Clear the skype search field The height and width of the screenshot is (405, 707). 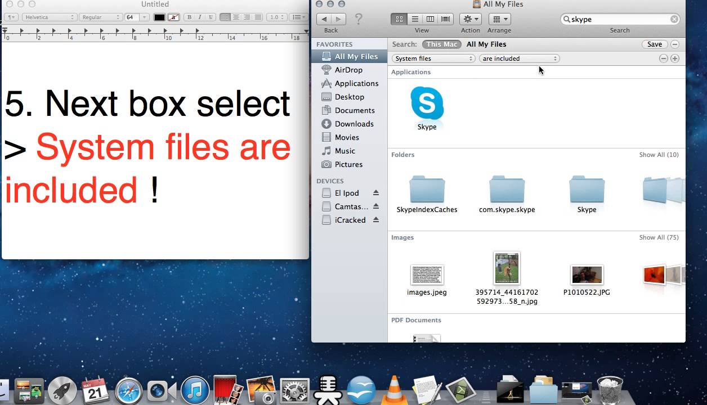[674, 19]
